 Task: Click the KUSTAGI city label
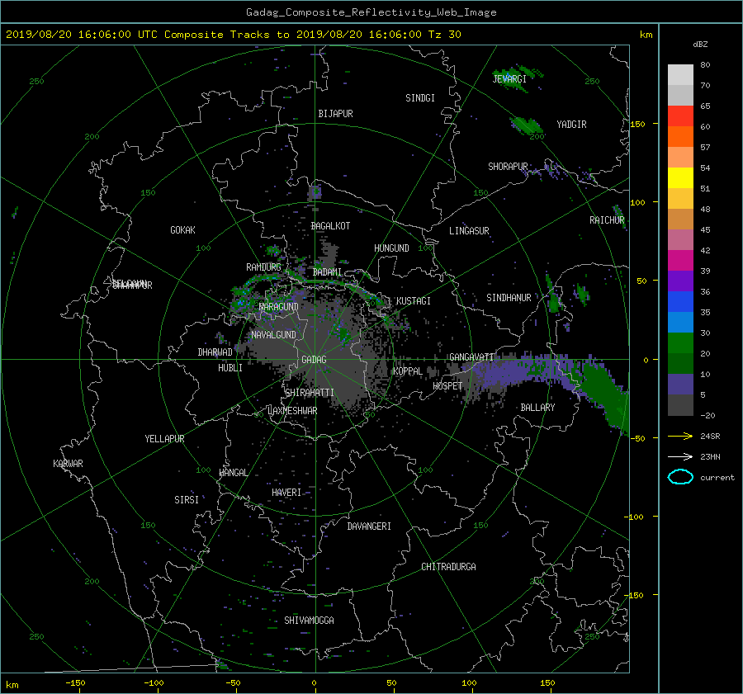pos(414,301)
